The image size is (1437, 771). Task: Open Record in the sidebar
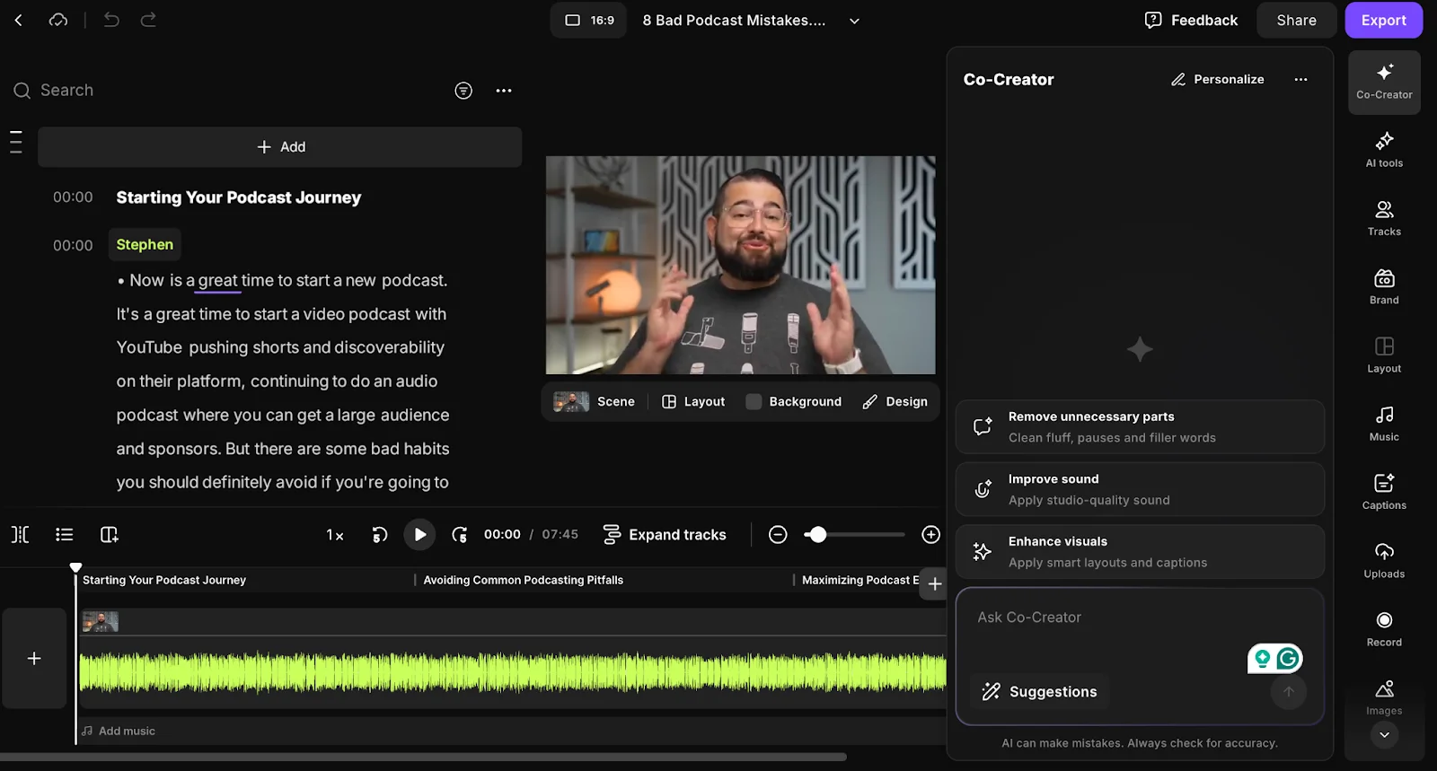click(1384, 629)
